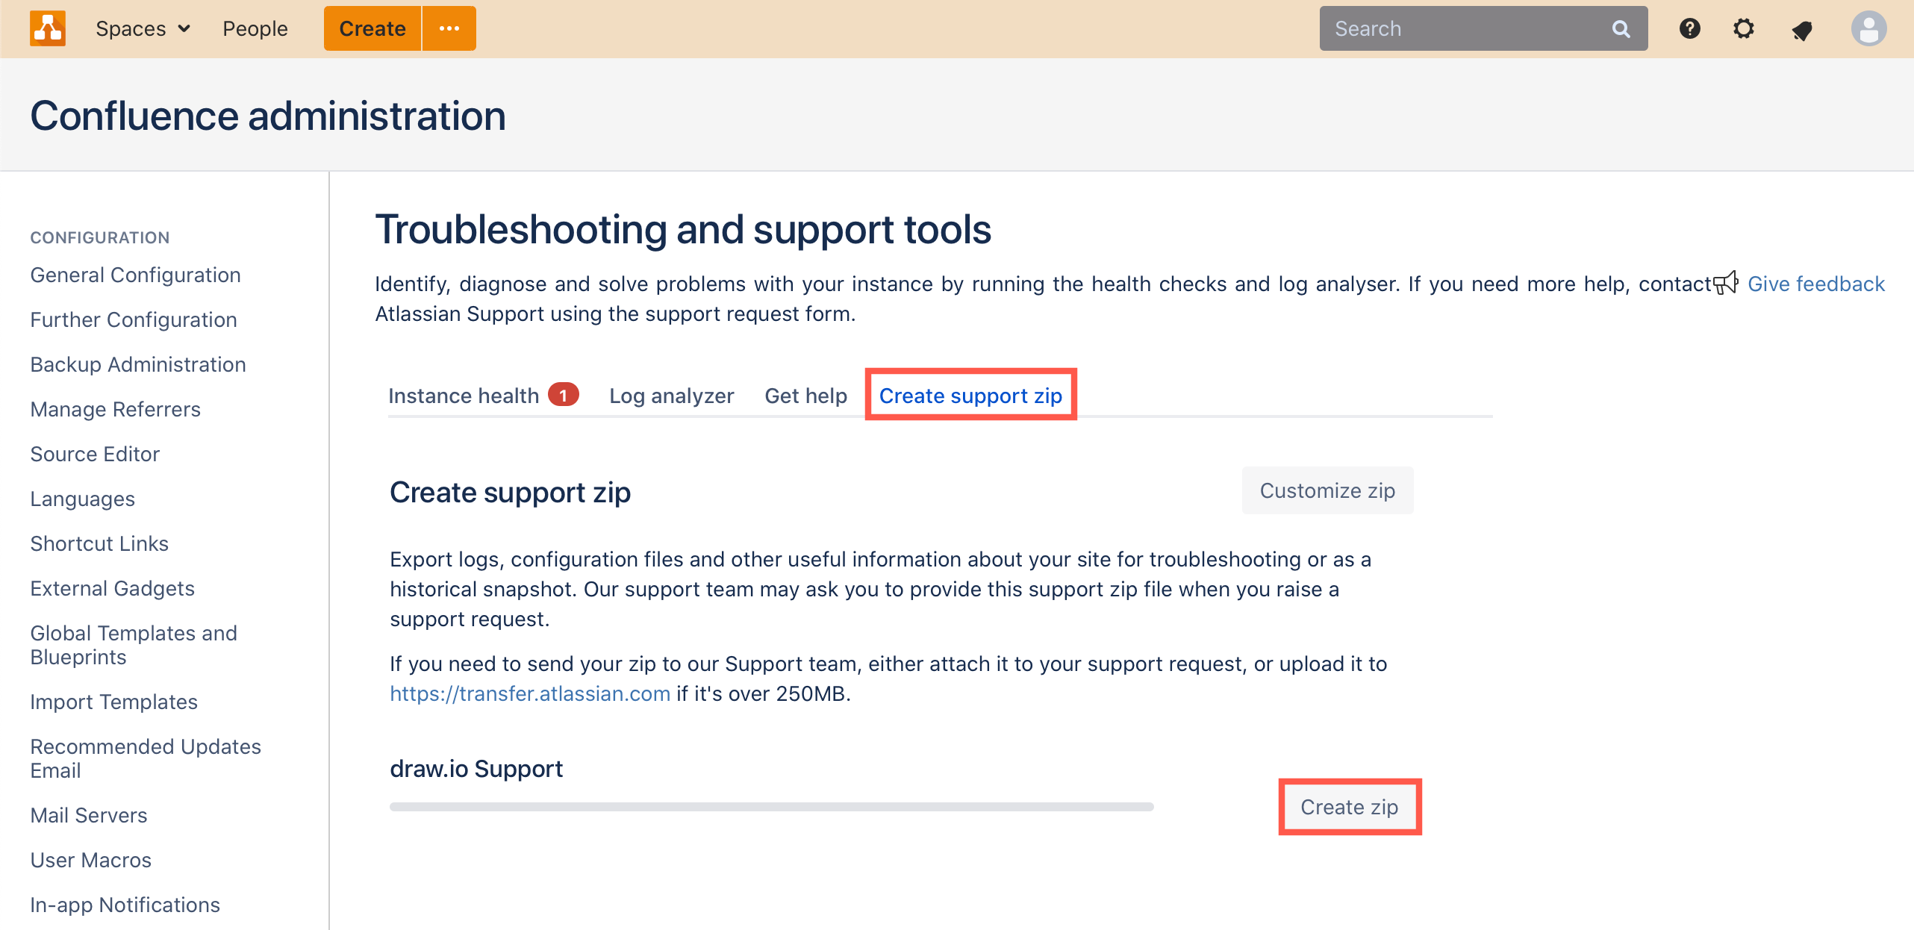Expand the Spaces dropdown
This screenshot has height=930, width=1914.
point(142,28)
